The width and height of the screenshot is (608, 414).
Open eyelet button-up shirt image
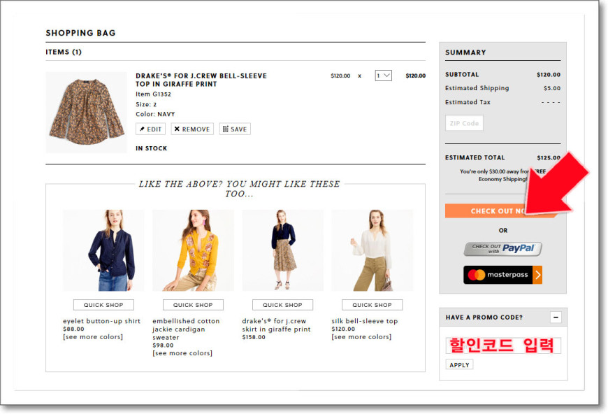[x=103, y=250]
